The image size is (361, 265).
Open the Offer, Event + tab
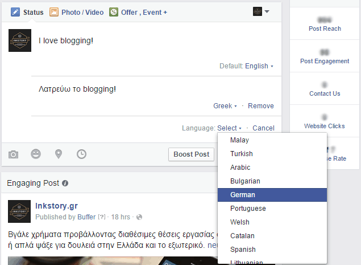point(138,12)
